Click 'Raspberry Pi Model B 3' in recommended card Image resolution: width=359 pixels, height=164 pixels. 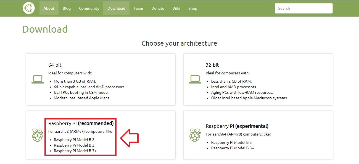(74, 145)
